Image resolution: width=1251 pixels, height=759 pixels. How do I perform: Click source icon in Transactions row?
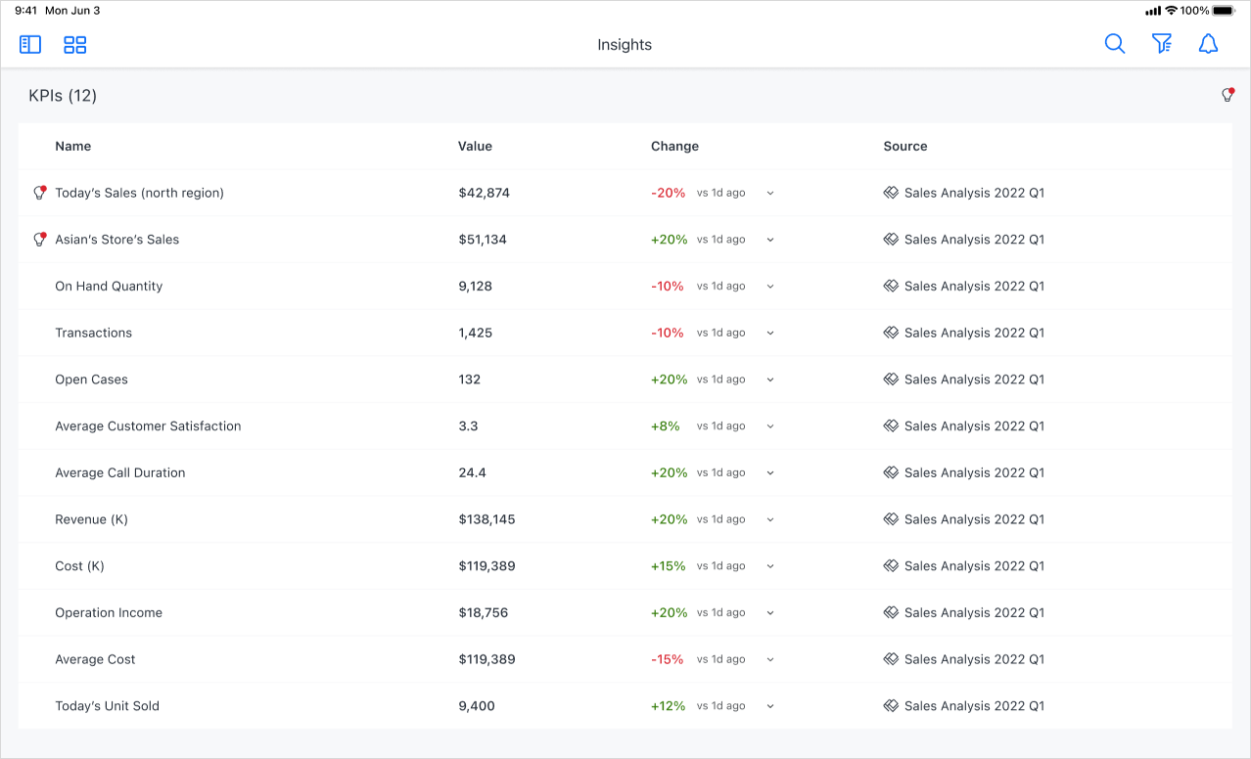(x=891, y=333)
